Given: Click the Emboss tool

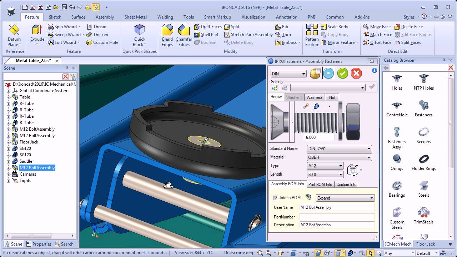Looking at the screenshot, I should (x=288, y=42).
